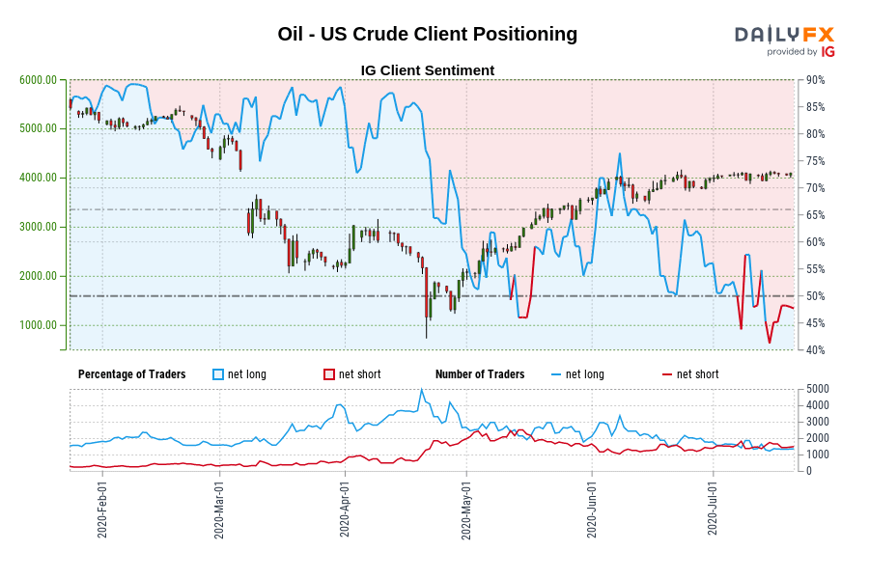Click the 'Percentage of Traders' legend label
The width and height of the screenshot is (869, 579).
[x=131, y=374]
